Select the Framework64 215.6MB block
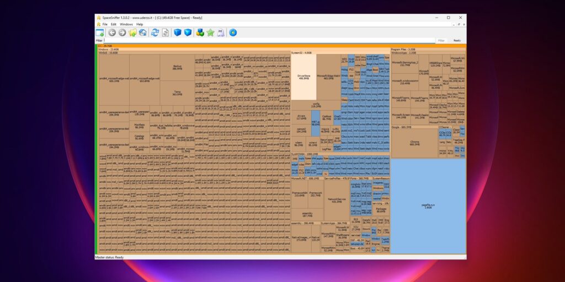The image size is (565, 282). (300, 194)
